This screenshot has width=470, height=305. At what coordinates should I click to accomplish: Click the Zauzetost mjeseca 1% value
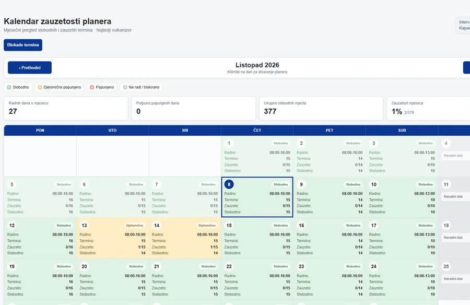pos(396,112)
